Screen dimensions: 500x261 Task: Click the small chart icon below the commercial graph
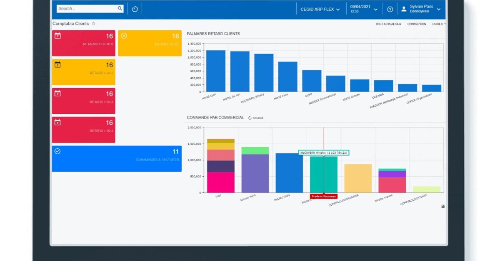(x=442, y=206)
